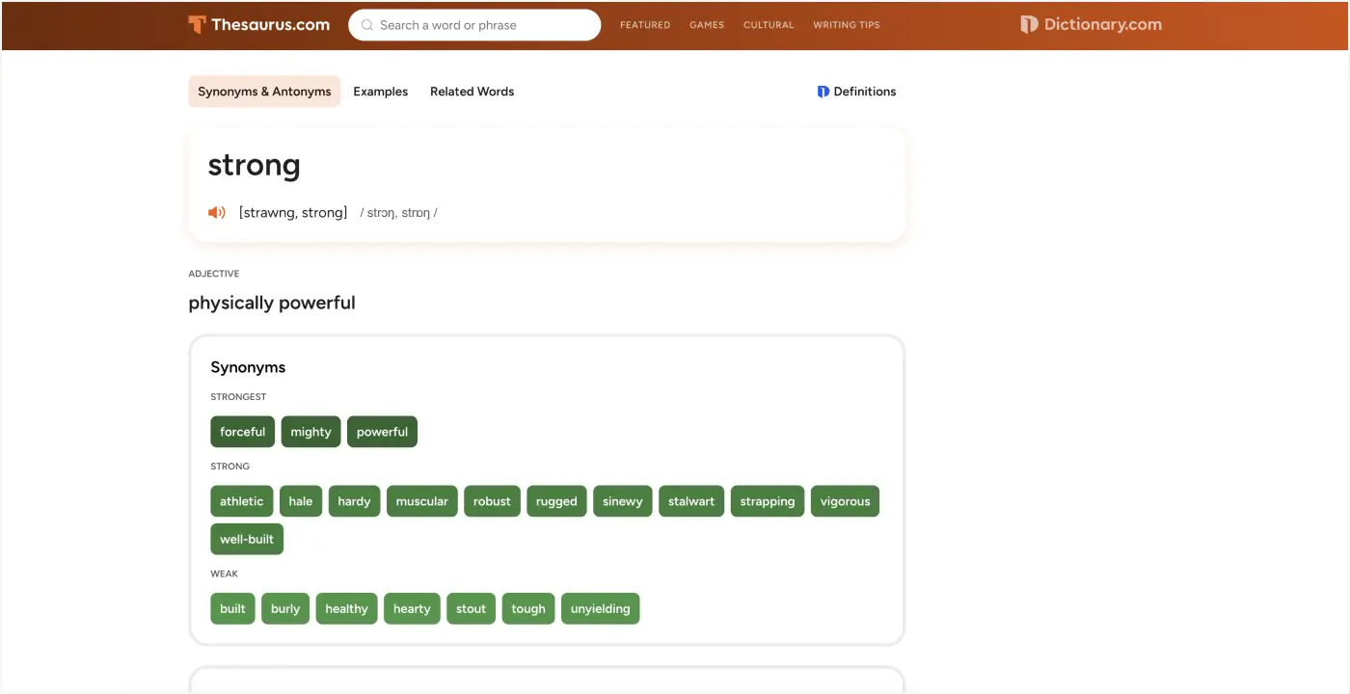This screenshot has height=694, width=1350.
Task: Click the Thesaurus.com logo
Action: pos(258,25)
